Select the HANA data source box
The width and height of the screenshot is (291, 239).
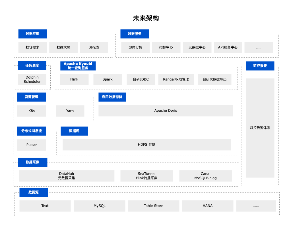(x=208, y=206)
